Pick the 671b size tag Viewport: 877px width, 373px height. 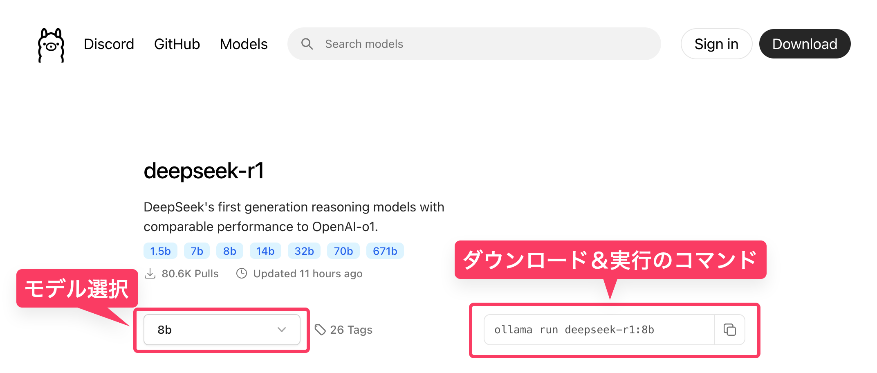pos(385,251)
